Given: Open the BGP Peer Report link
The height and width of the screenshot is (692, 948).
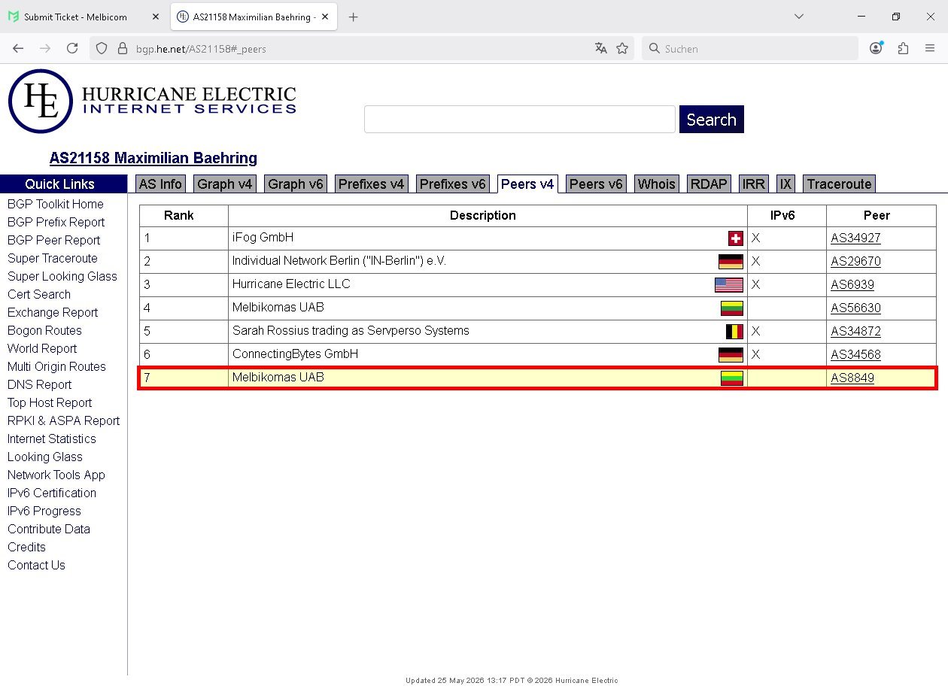Looking at the screenshot, I should coord(54,240).
